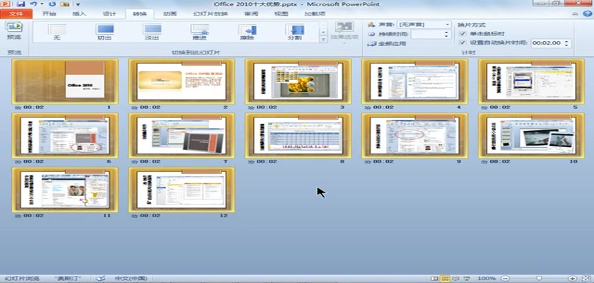The image size is (594, 283).
Task: Click the Redo icon
Action: point(52,4)
